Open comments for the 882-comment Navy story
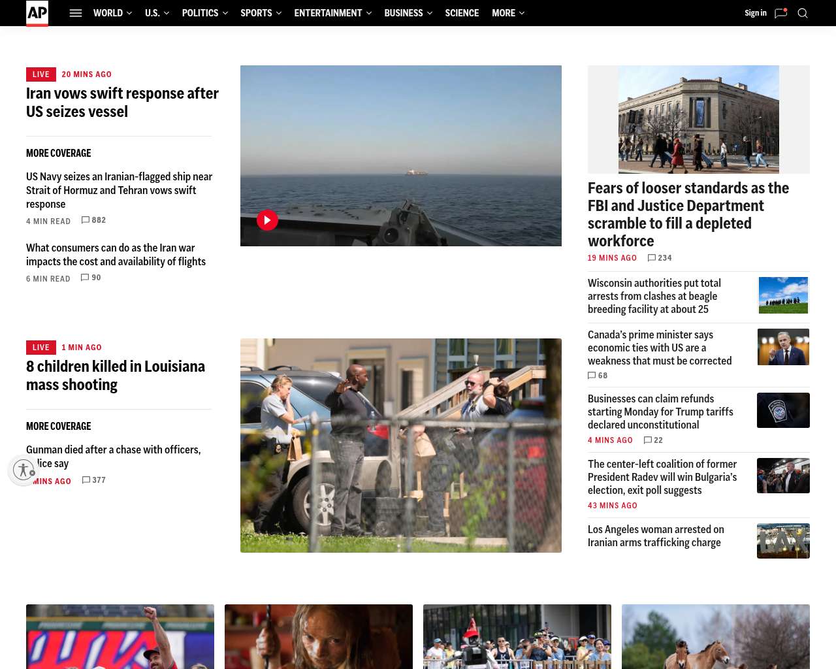The height and width of the screenshot is (669, 836). coord(93,220)
